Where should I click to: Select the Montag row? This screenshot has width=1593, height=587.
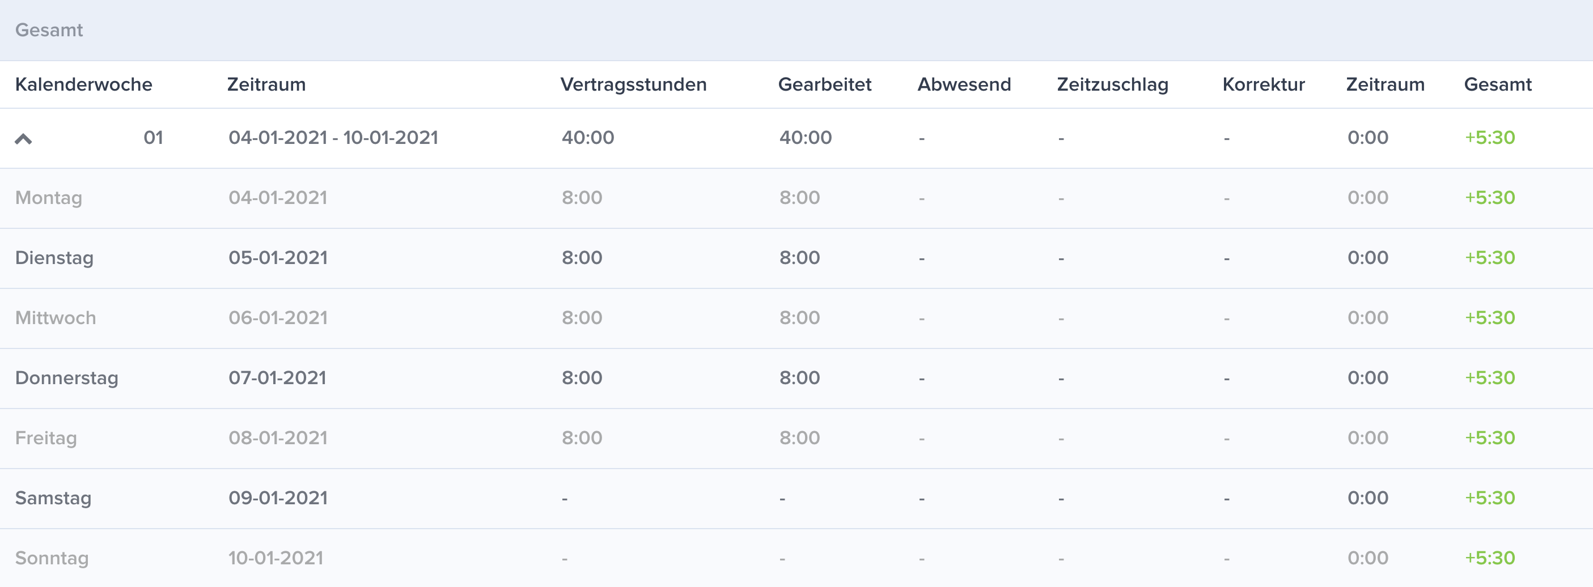[x=796, y=198]
